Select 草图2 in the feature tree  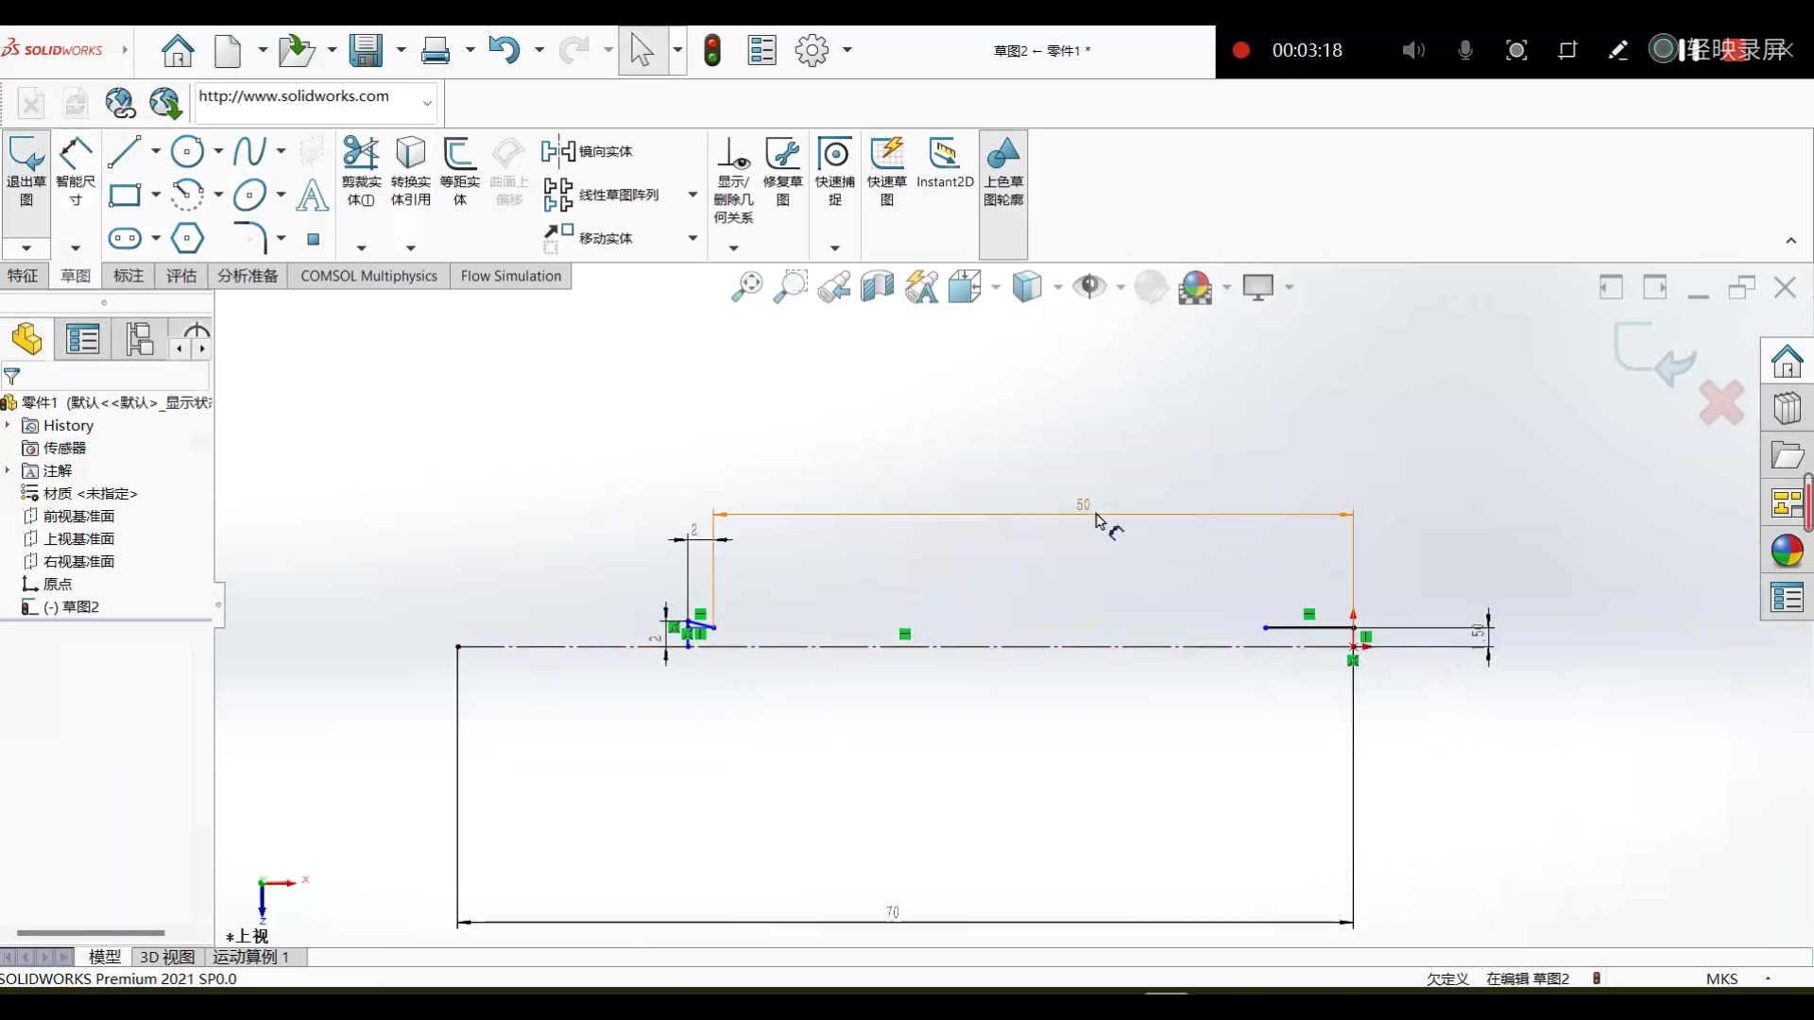click(80, 607)
